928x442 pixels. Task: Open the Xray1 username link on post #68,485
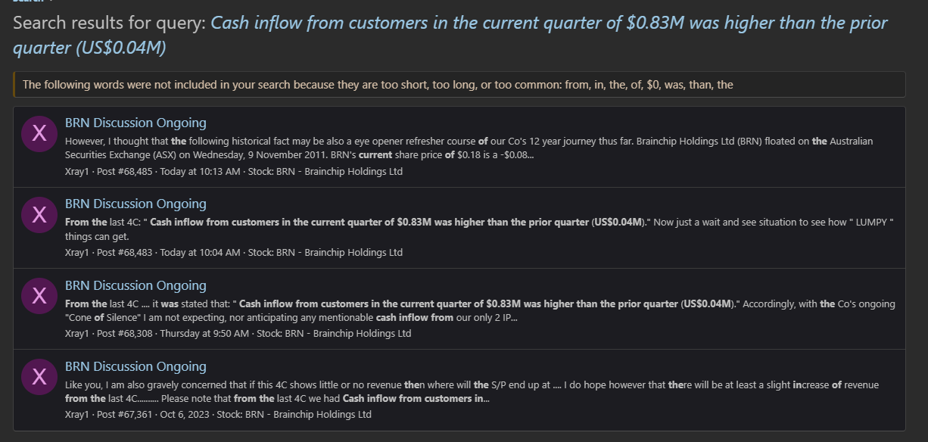(x=77, y=171)
